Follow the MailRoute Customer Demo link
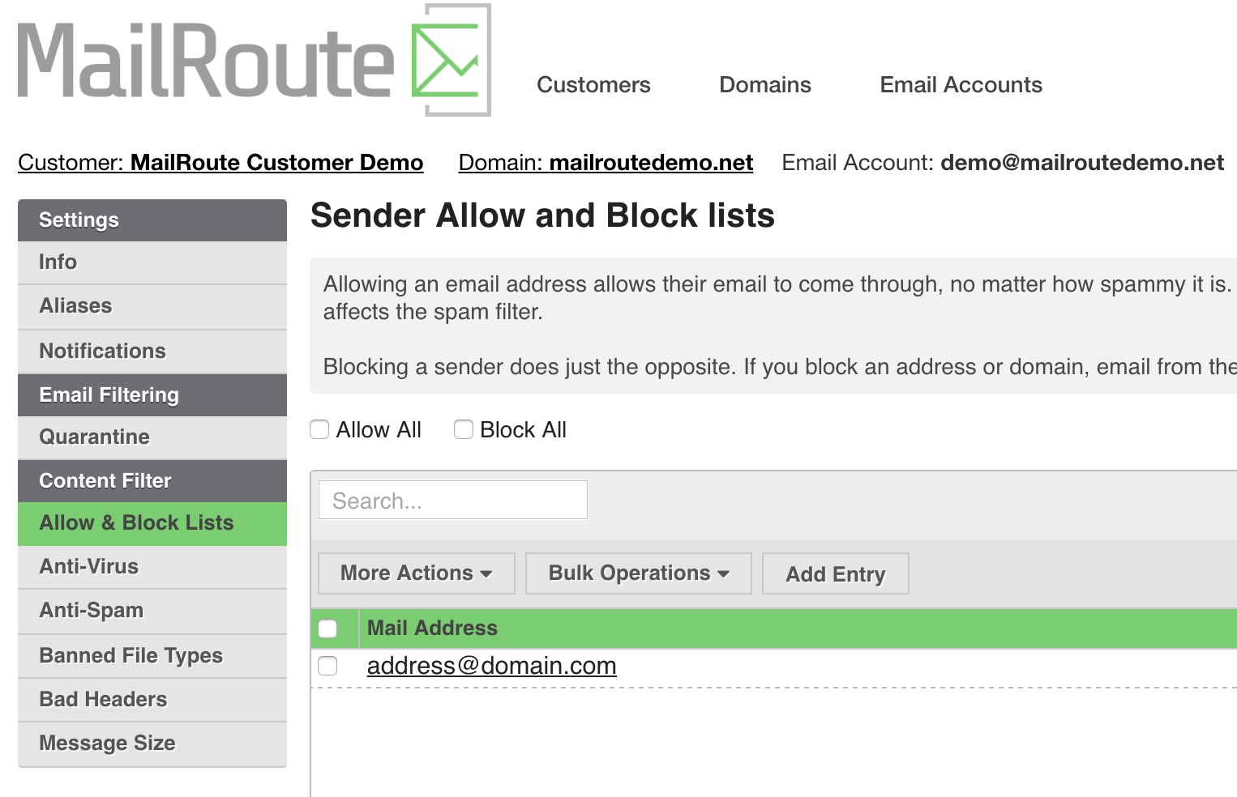The width and height of the screenshot is (1237, 797). [x=277, y=163]
